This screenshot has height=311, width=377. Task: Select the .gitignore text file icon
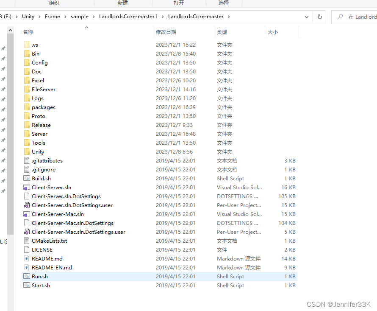click(27, 169)
